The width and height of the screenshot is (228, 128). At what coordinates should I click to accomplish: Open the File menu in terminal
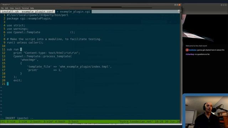coord(2,8)
